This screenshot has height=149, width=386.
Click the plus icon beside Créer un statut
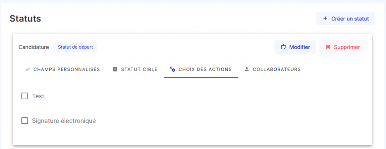click(x=325, y=18)
